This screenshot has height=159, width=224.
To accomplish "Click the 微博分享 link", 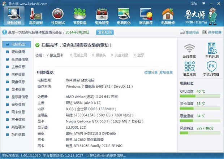I will click(151, 72).
